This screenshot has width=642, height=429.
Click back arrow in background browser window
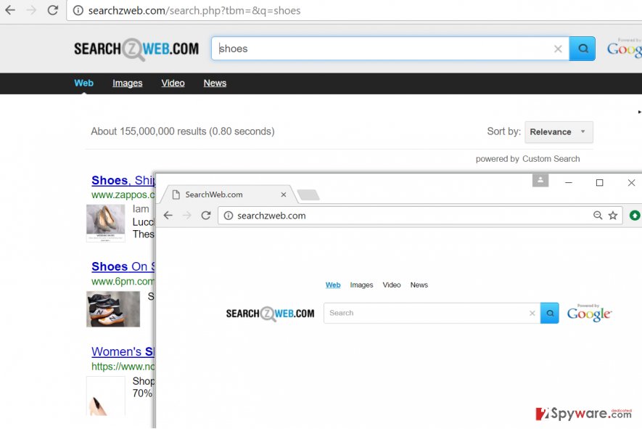pyautogui.click(x=10, y=10)
